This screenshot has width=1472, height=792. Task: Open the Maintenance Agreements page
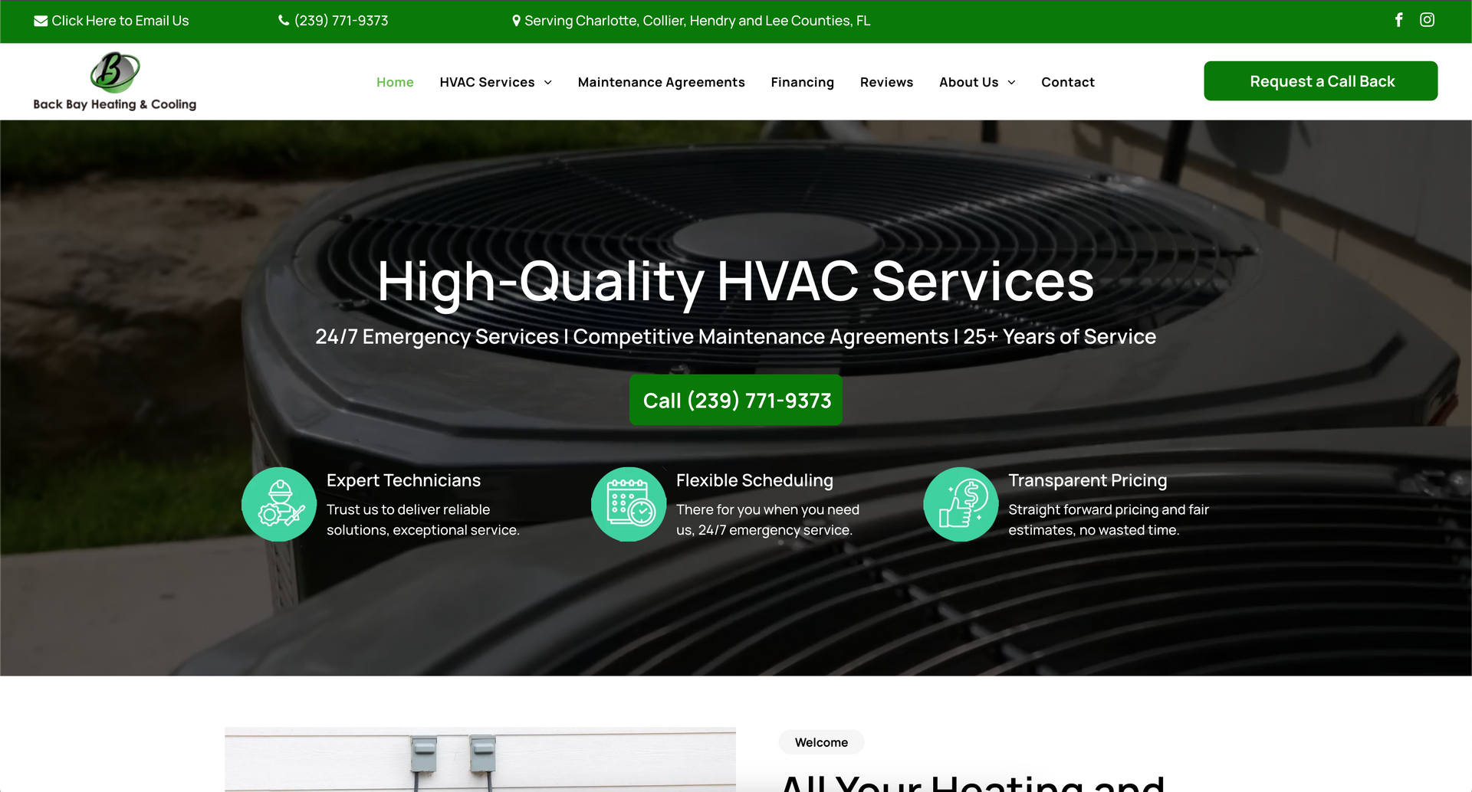[x=661, y=82]
